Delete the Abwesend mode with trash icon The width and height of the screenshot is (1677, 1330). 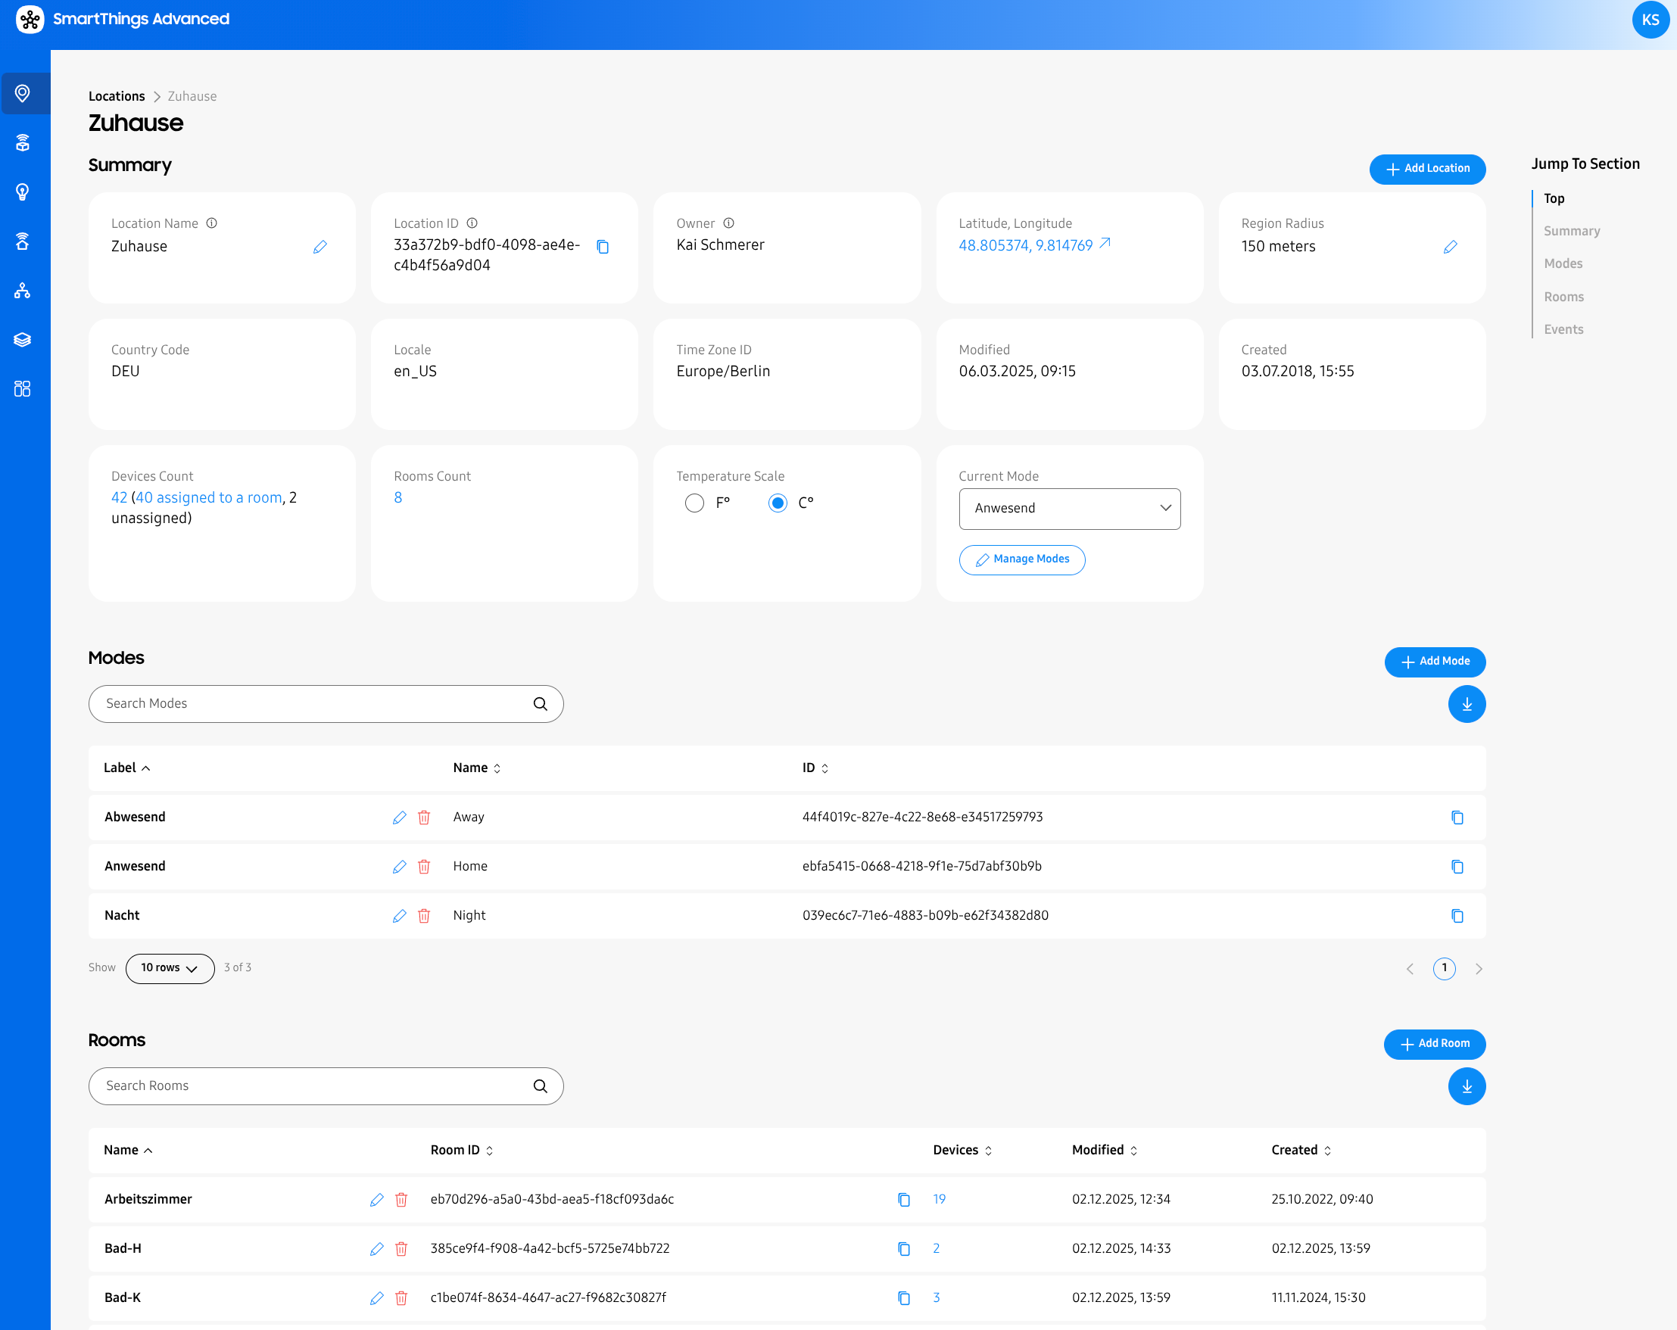(424, 817)
